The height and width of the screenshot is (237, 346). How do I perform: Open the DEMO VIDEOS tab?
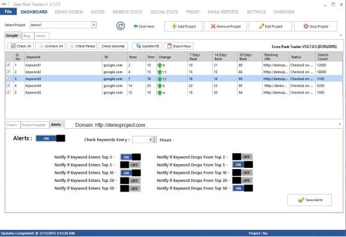point(69,12)
